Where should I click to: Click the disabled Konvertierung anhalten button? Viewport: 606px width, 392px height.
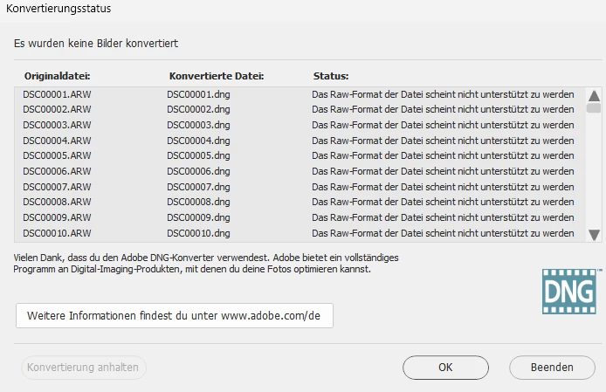coord(84,368)
